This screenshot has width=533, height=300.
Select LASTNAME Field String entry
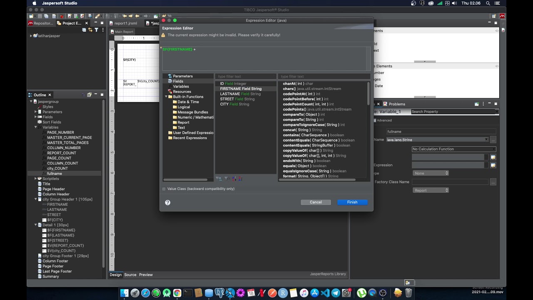point(240,94)
